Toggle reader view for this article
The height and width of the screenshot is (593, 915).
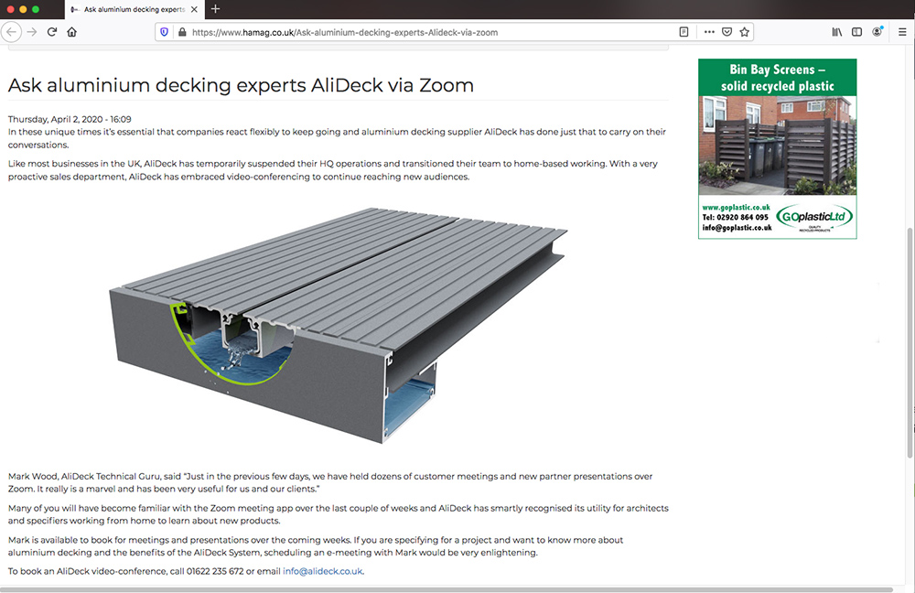[684, 32]
